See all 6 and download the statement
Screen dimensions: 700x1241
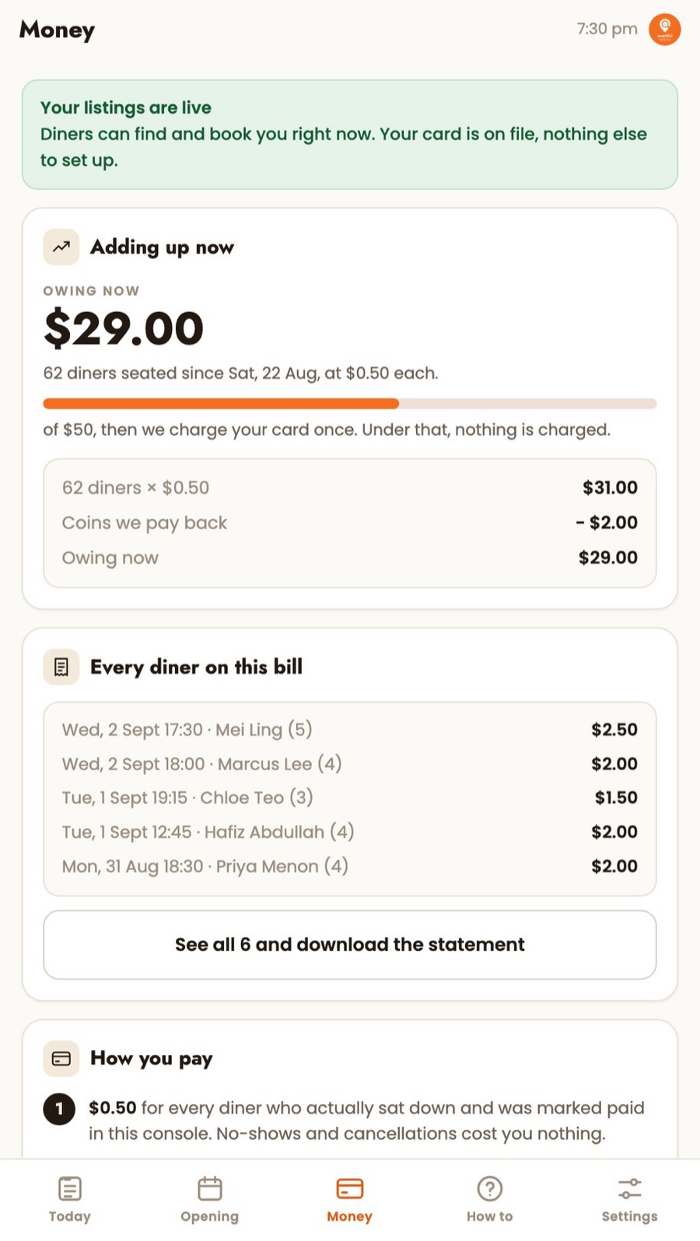pos(350,945)
